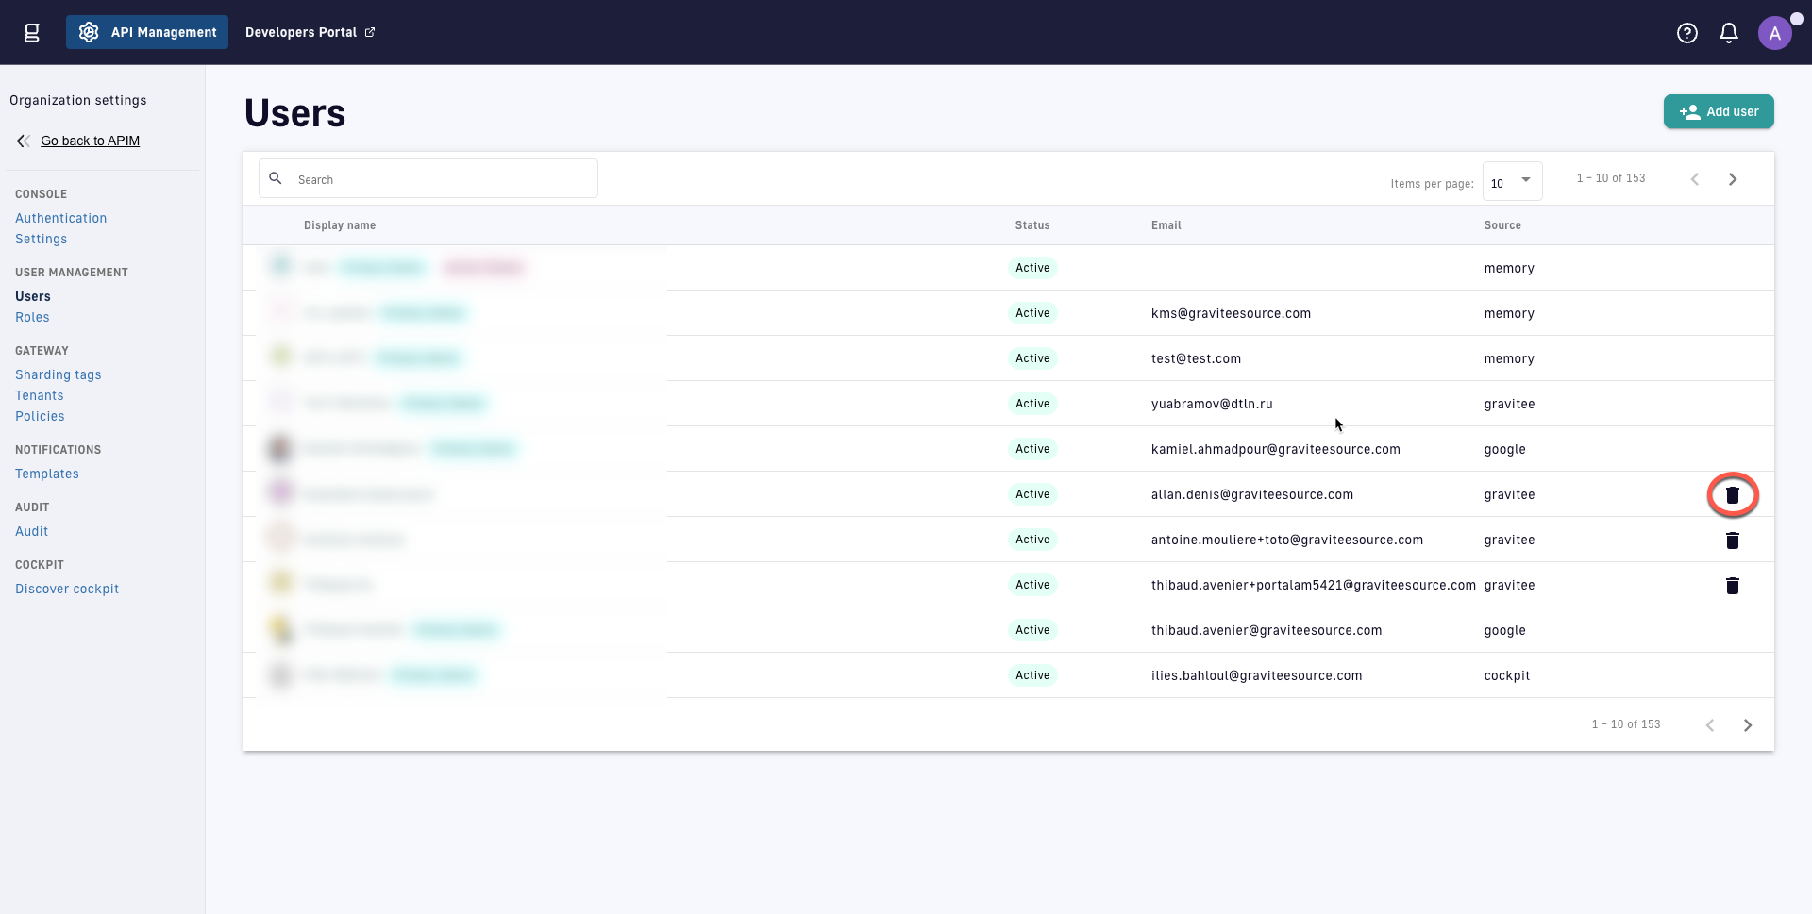Expand the Items per page dropdown
Screen dimensions: 1812x914
pyautogui.click(x=1511, y=182)
